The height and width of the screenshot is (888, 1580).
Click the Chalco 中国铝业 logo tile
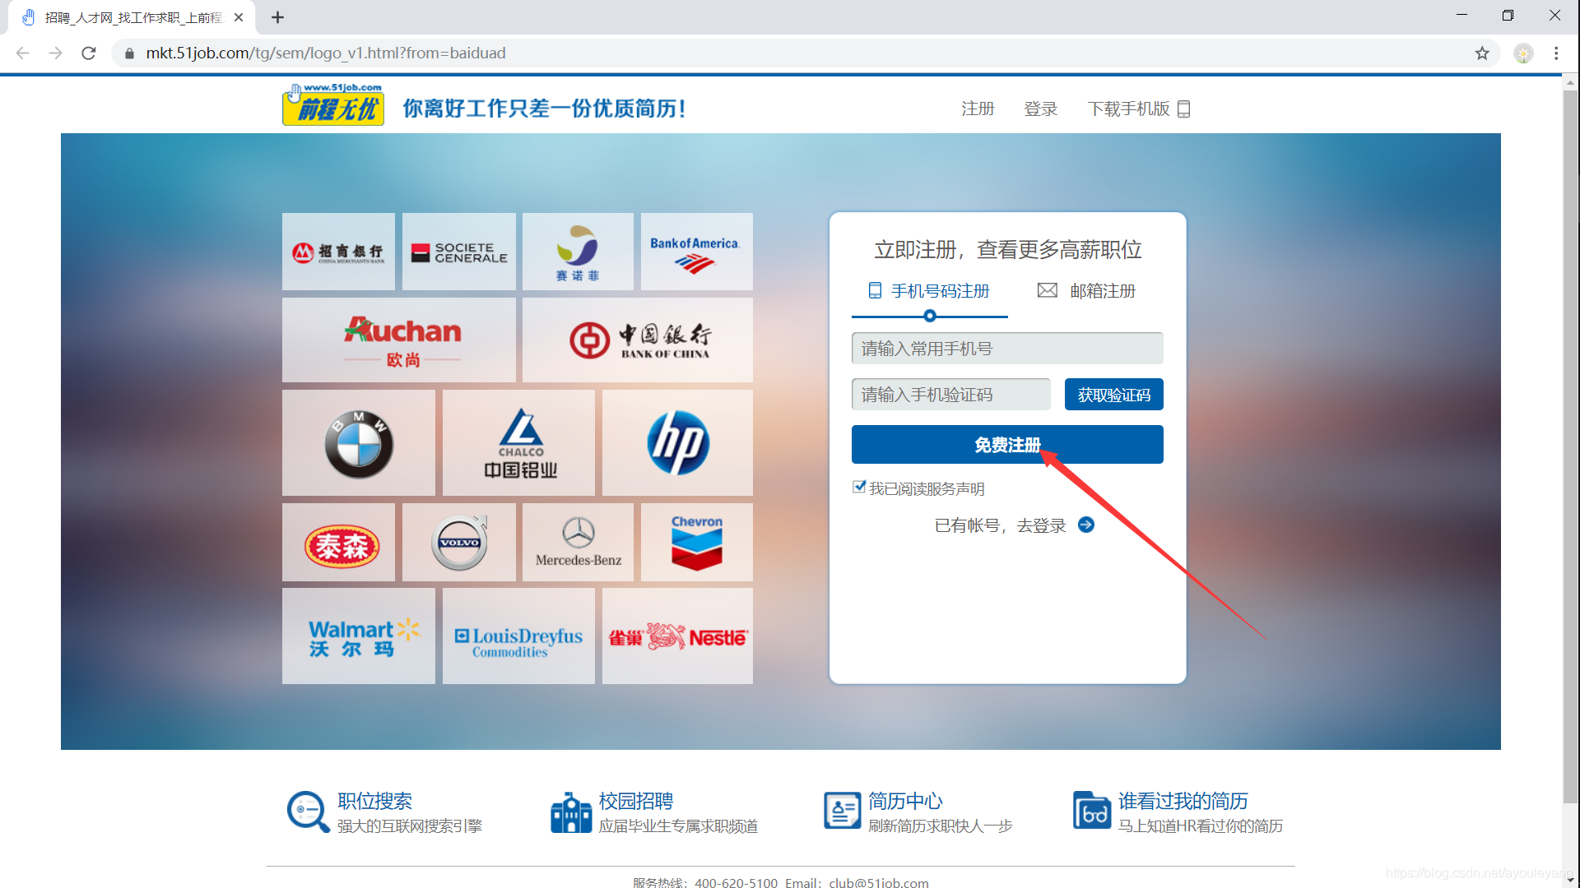(518, 443)
